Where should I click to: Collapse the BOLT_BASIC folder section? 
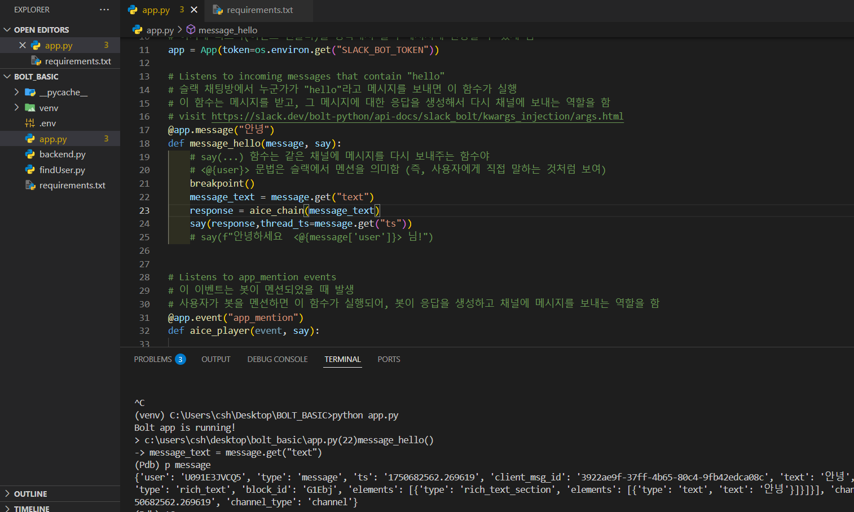pos(7,76)
